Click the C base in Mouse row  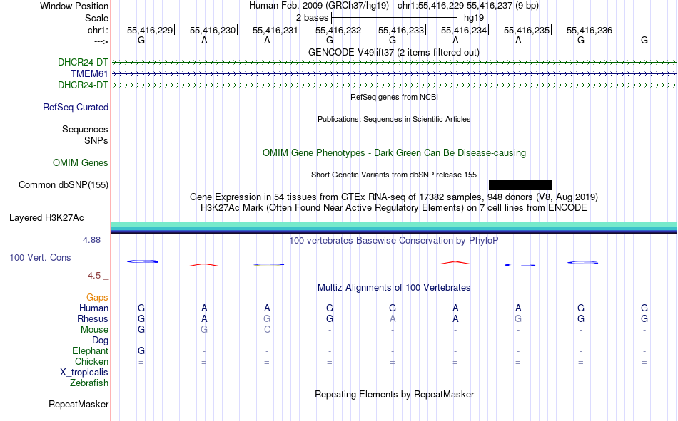coord(267,329)
